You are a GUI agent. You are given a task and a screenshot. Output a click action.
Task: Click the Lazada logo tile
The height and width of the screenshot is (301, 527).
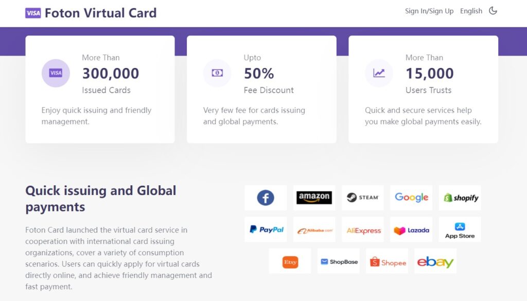(411, 229)
